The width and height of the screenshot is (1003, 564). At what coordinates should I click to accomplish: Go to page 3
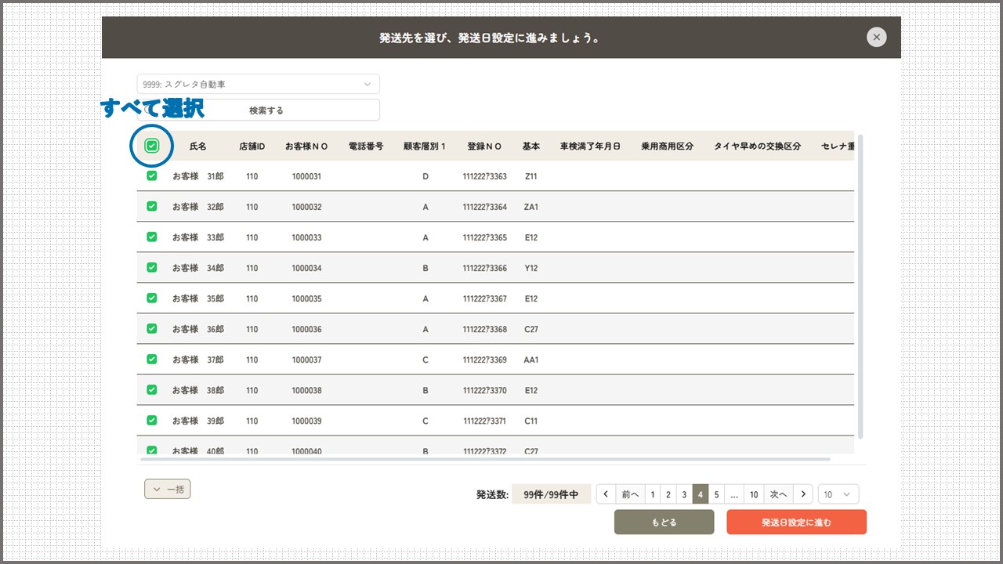(x=684, y=494)
